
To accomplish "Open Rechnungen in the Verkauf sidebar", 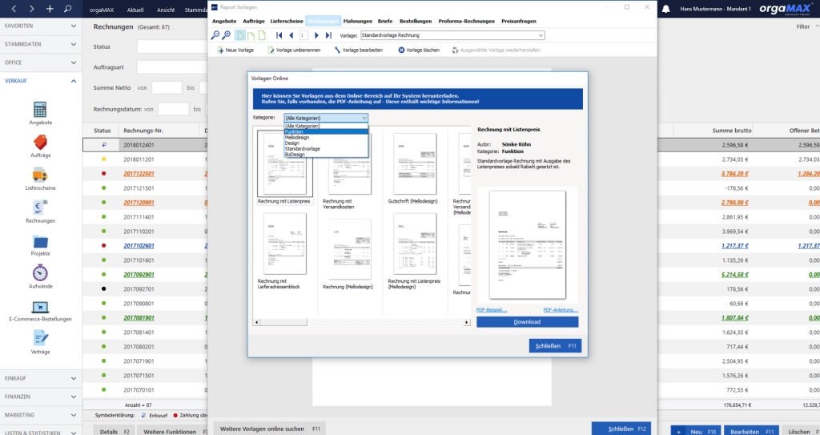I will point(40,212).
